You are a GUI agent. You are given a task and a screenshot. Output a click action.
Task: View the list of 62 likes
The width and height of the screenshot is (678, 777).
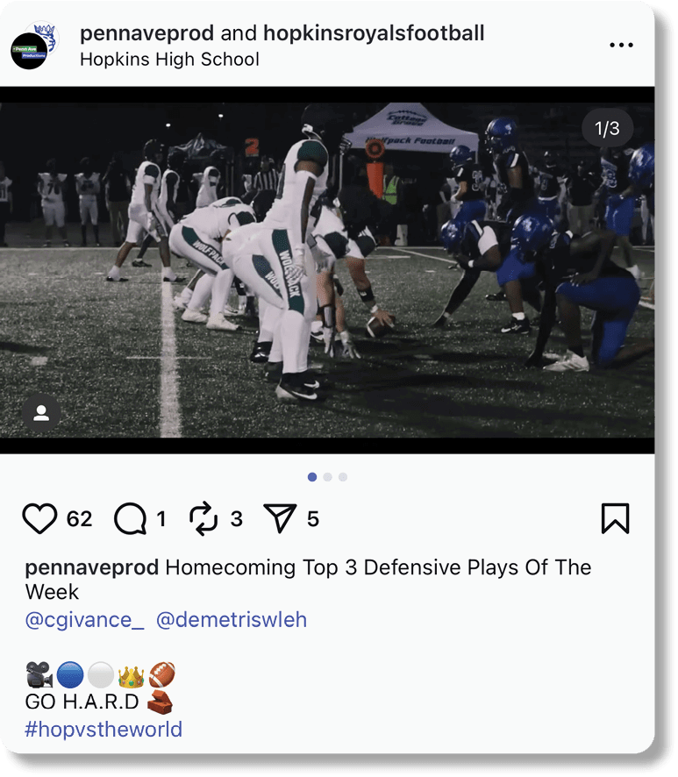[79, 519]
